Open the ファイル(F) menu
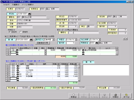134x100 pixels. pos(6,4)
